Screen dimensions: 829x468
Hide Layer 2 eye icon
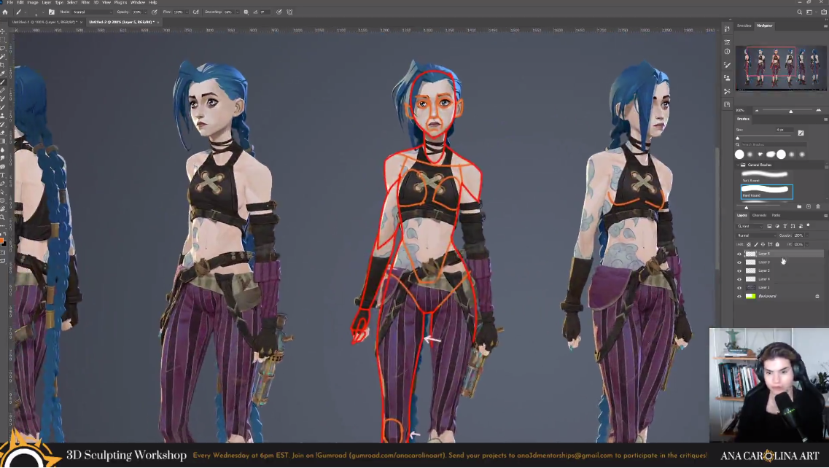pyautogui.click(x=739, y=270)
